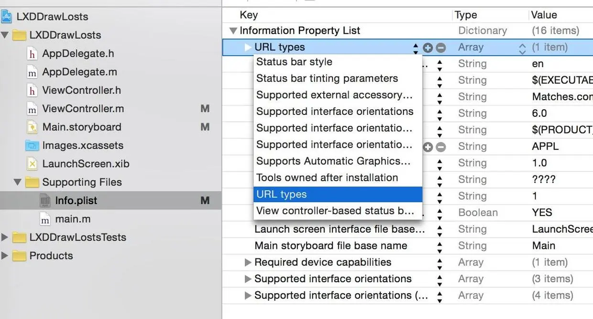The image size is (593, 319).
Task: Expand the URL types array
Action: [x=248, y=47]
